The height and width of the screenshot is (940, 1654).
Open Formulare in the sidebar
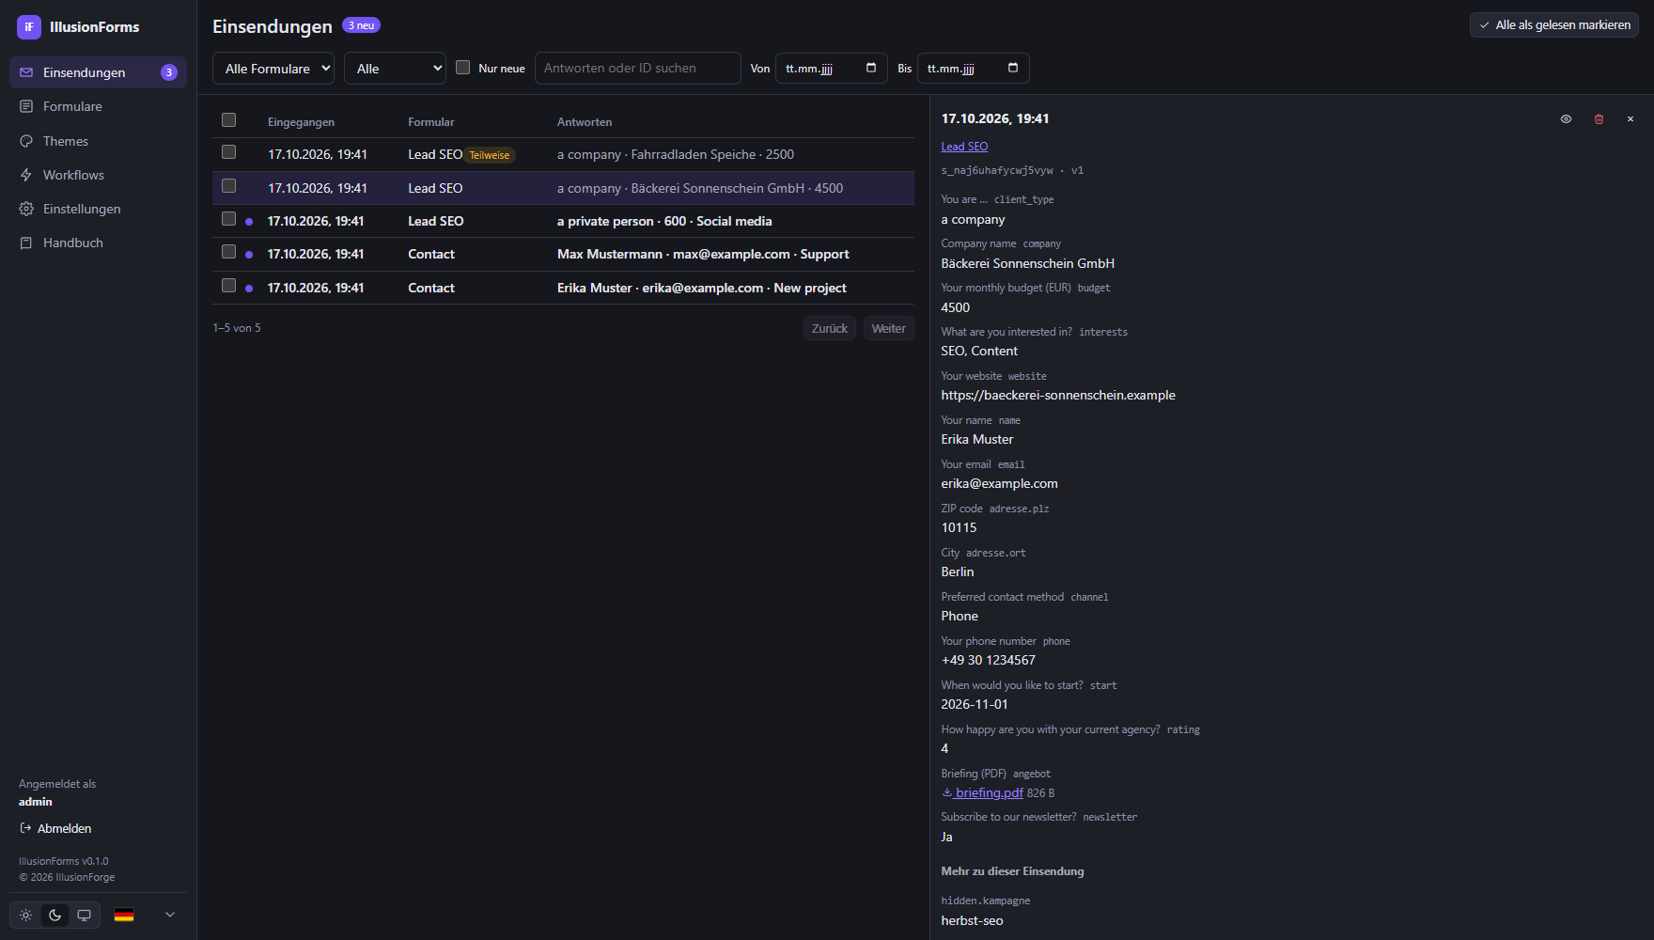point(98,106)
